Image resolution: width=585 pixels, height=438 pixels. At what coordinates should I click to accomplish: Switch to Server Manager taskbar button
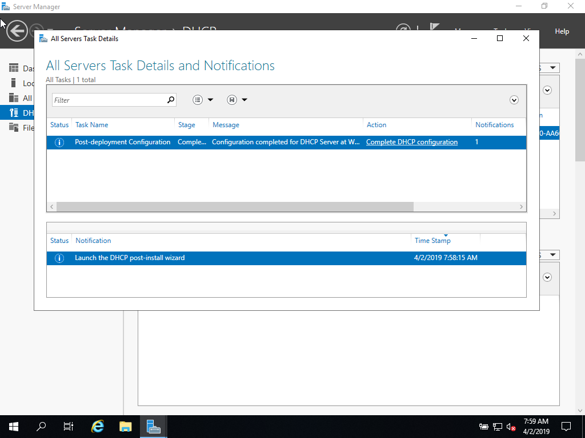[x=153, y=427]
